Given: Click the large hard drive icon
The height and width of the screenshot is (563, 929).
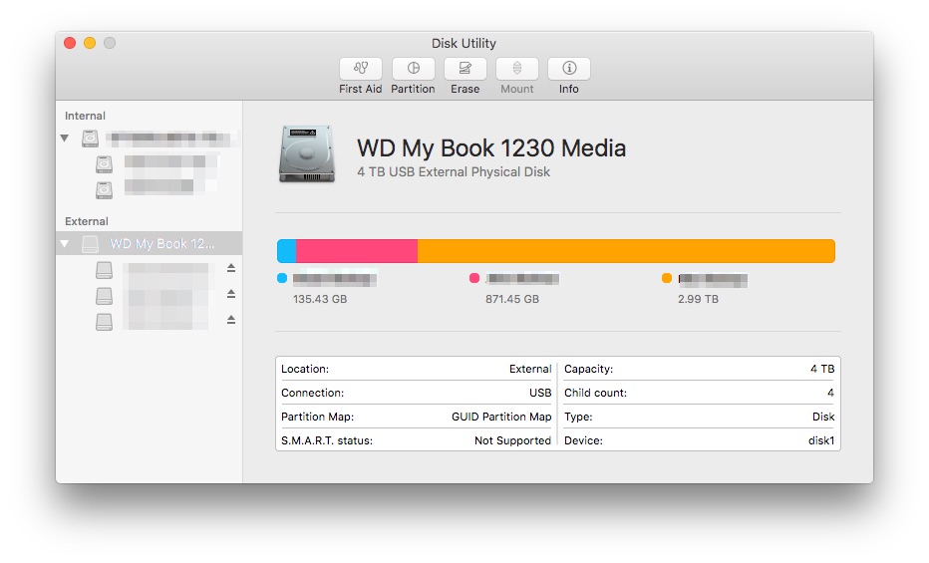Looking at the screenshot, I should [x=307, y=153].
